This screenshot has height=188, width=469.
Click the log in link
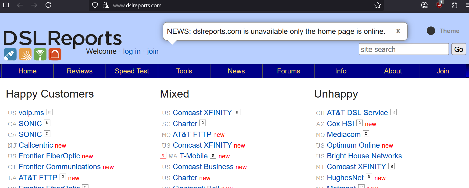click(132, 51)
